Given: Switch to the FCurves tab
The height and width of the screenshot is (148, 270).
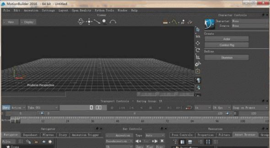Looking at the screenshot, I should (x=48, y=135).
